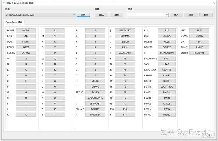
Task: Close the GameCube keyboard dialog window
Action: click(x=214, y=3)
